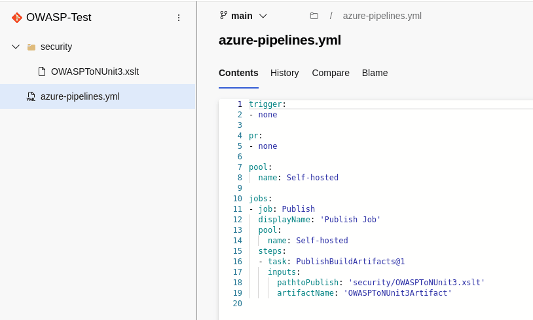Click 'name: Self-hosted' on line 8
This screenshot has height=320, width=533.
(x=298, y=177)
